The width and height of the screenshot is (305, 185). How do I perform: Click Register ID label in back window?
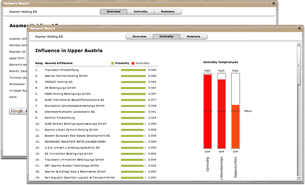18,52
